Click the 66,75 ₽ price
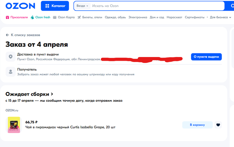This screenshot has height=147, width=234. [31, 122]
